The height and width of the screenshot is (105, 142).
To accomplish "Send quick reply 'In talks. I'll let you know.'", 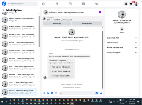I will (x=61, y=71).
